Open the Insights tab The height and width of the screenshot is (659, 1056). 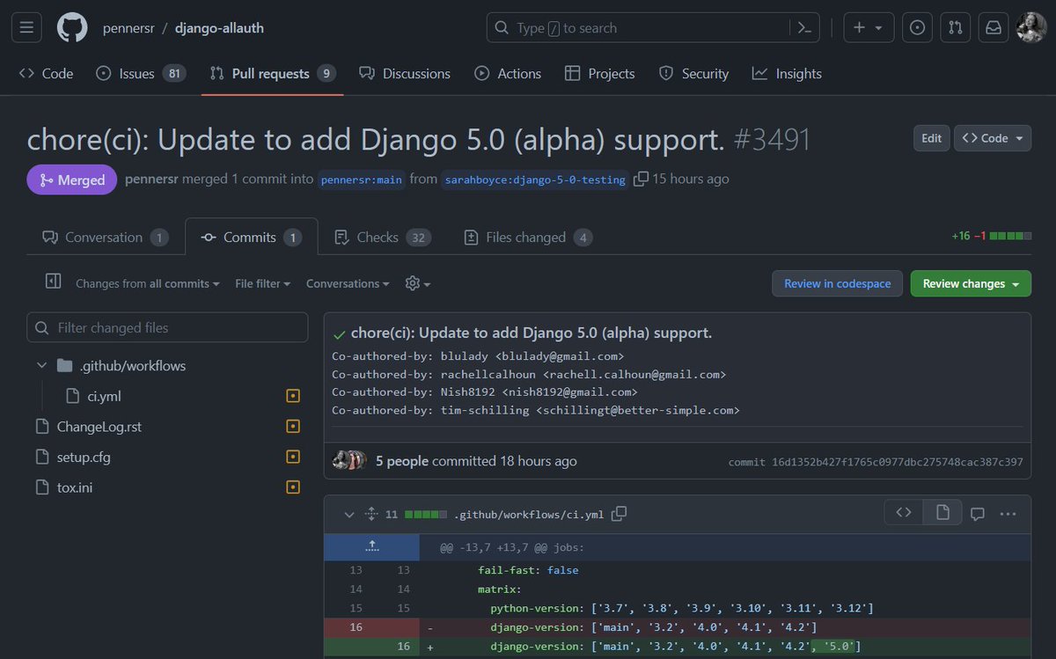787,74
